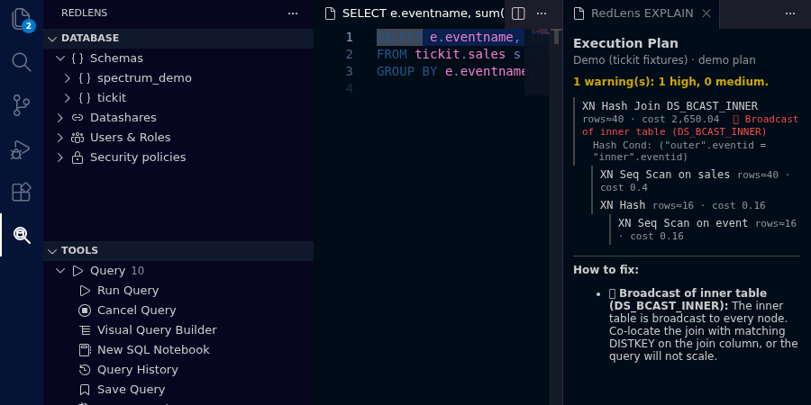811x405 pixels.
Task: Collapse the Schemas tree node
Action: (x=60, y=58)
